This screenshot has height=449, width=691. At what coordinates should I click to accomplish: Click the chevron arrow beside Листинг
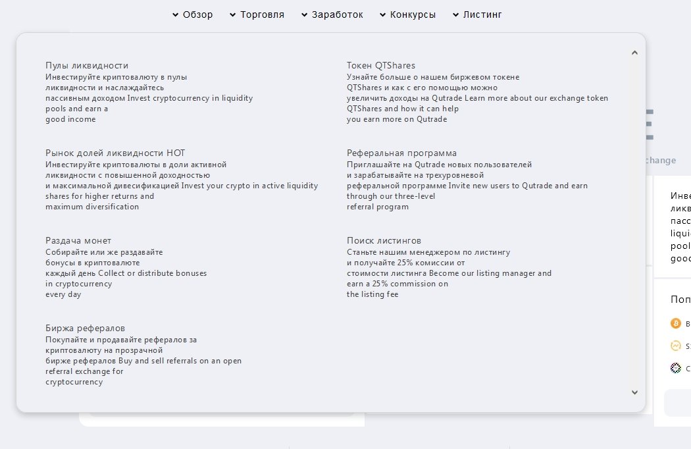tap(456, 14)
